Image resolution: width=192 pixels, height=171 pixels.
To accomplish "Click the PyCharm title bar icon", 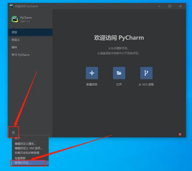I will pyautogui.click(x=11, y=6).
